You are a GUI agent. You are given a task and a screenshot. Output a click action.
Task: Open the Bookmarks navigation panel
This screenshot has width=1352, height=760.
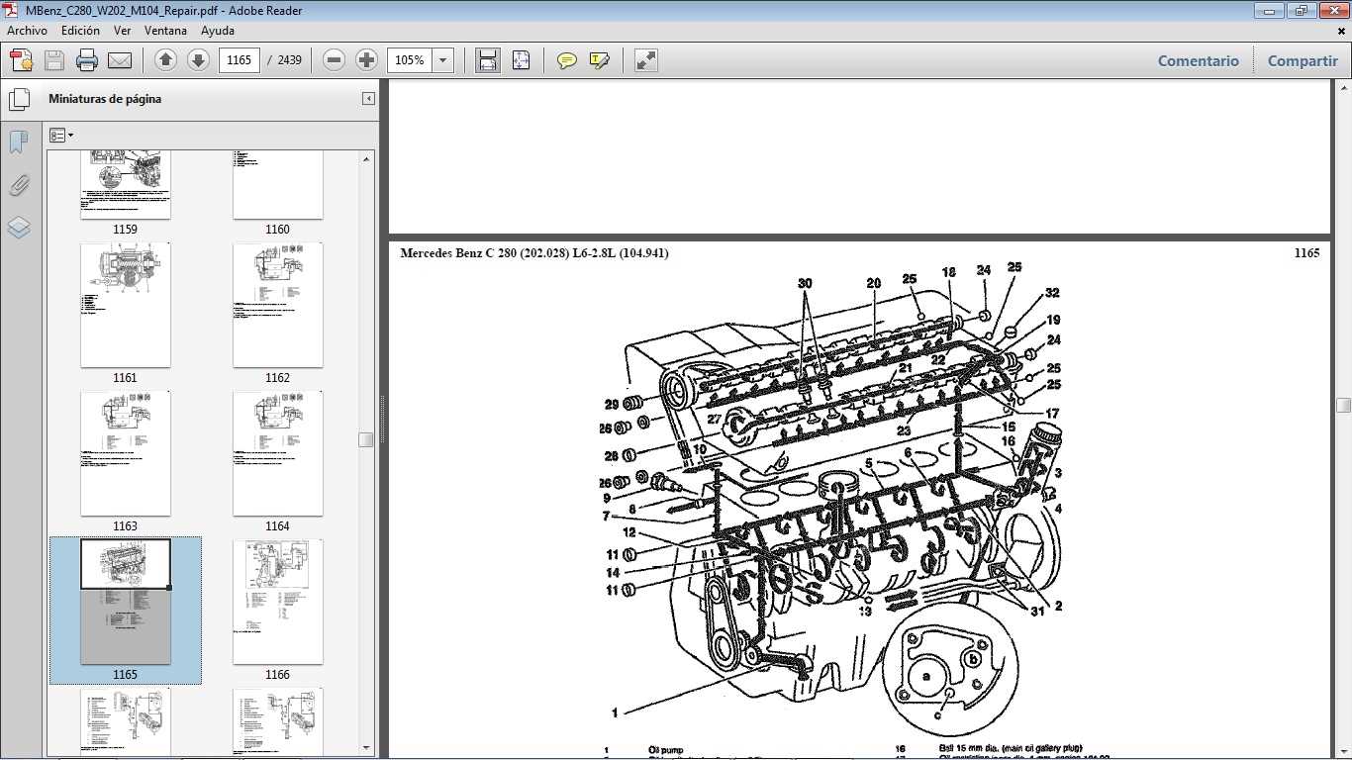pyautogui.click(x=18, y=142)
